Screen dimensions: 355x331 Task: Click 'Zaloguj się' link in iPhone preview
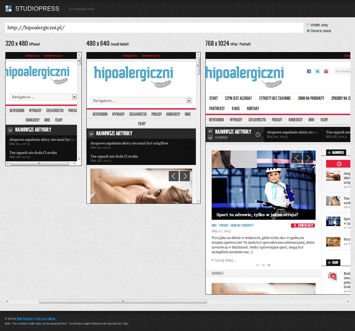tap(32, 56)
